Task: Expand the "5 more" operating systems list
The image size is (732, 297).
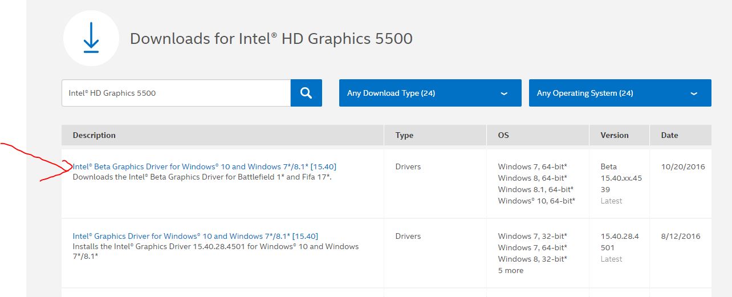Action: coord(511,270)
